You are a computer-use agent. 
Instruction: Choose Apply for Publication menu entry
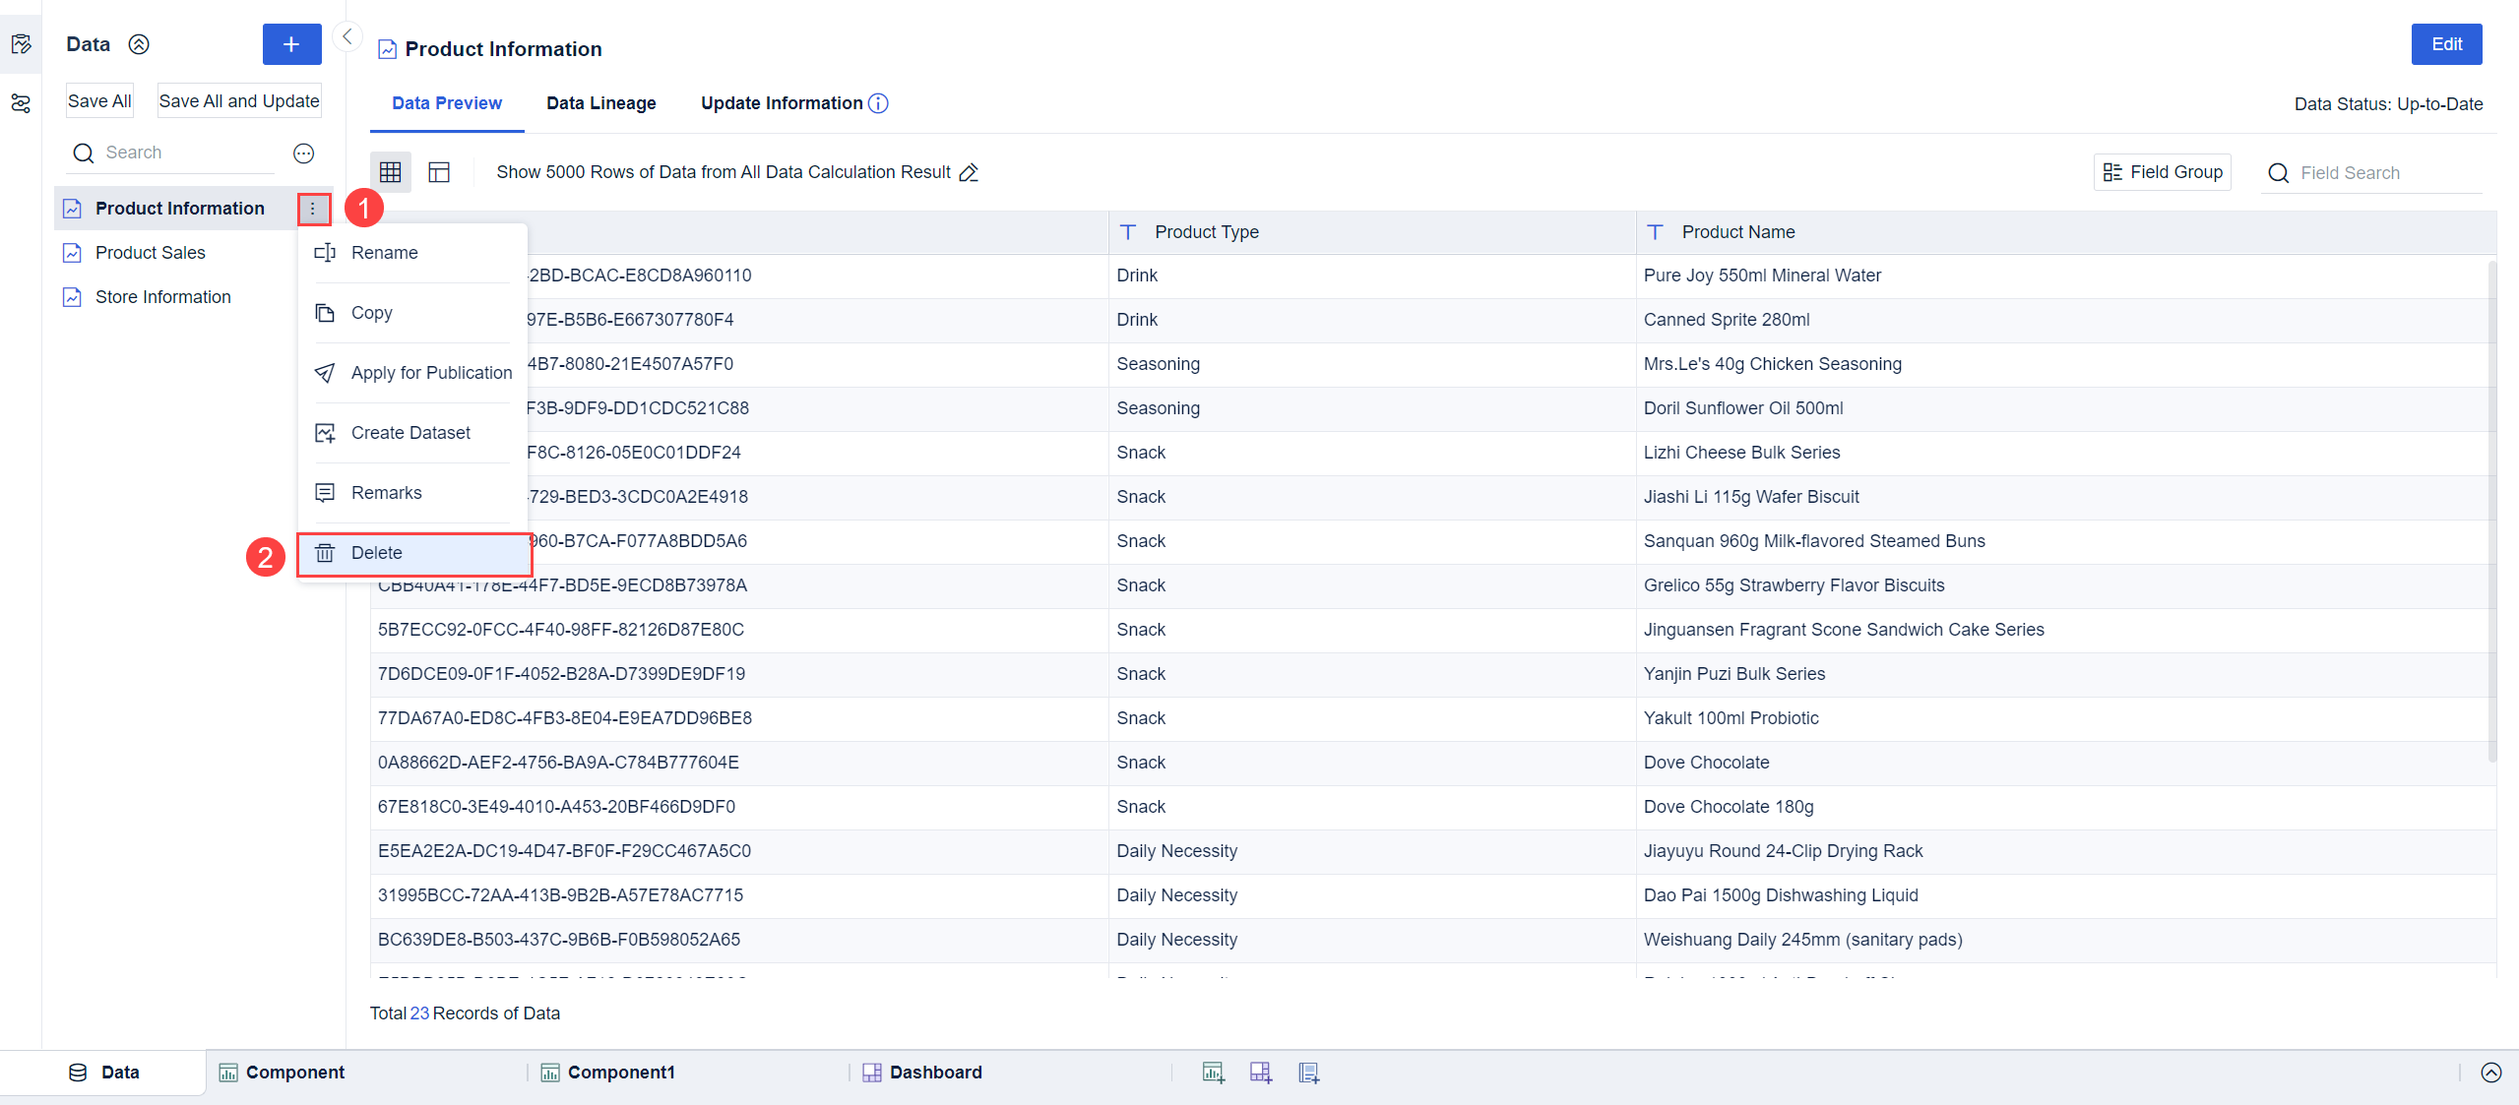430,373
